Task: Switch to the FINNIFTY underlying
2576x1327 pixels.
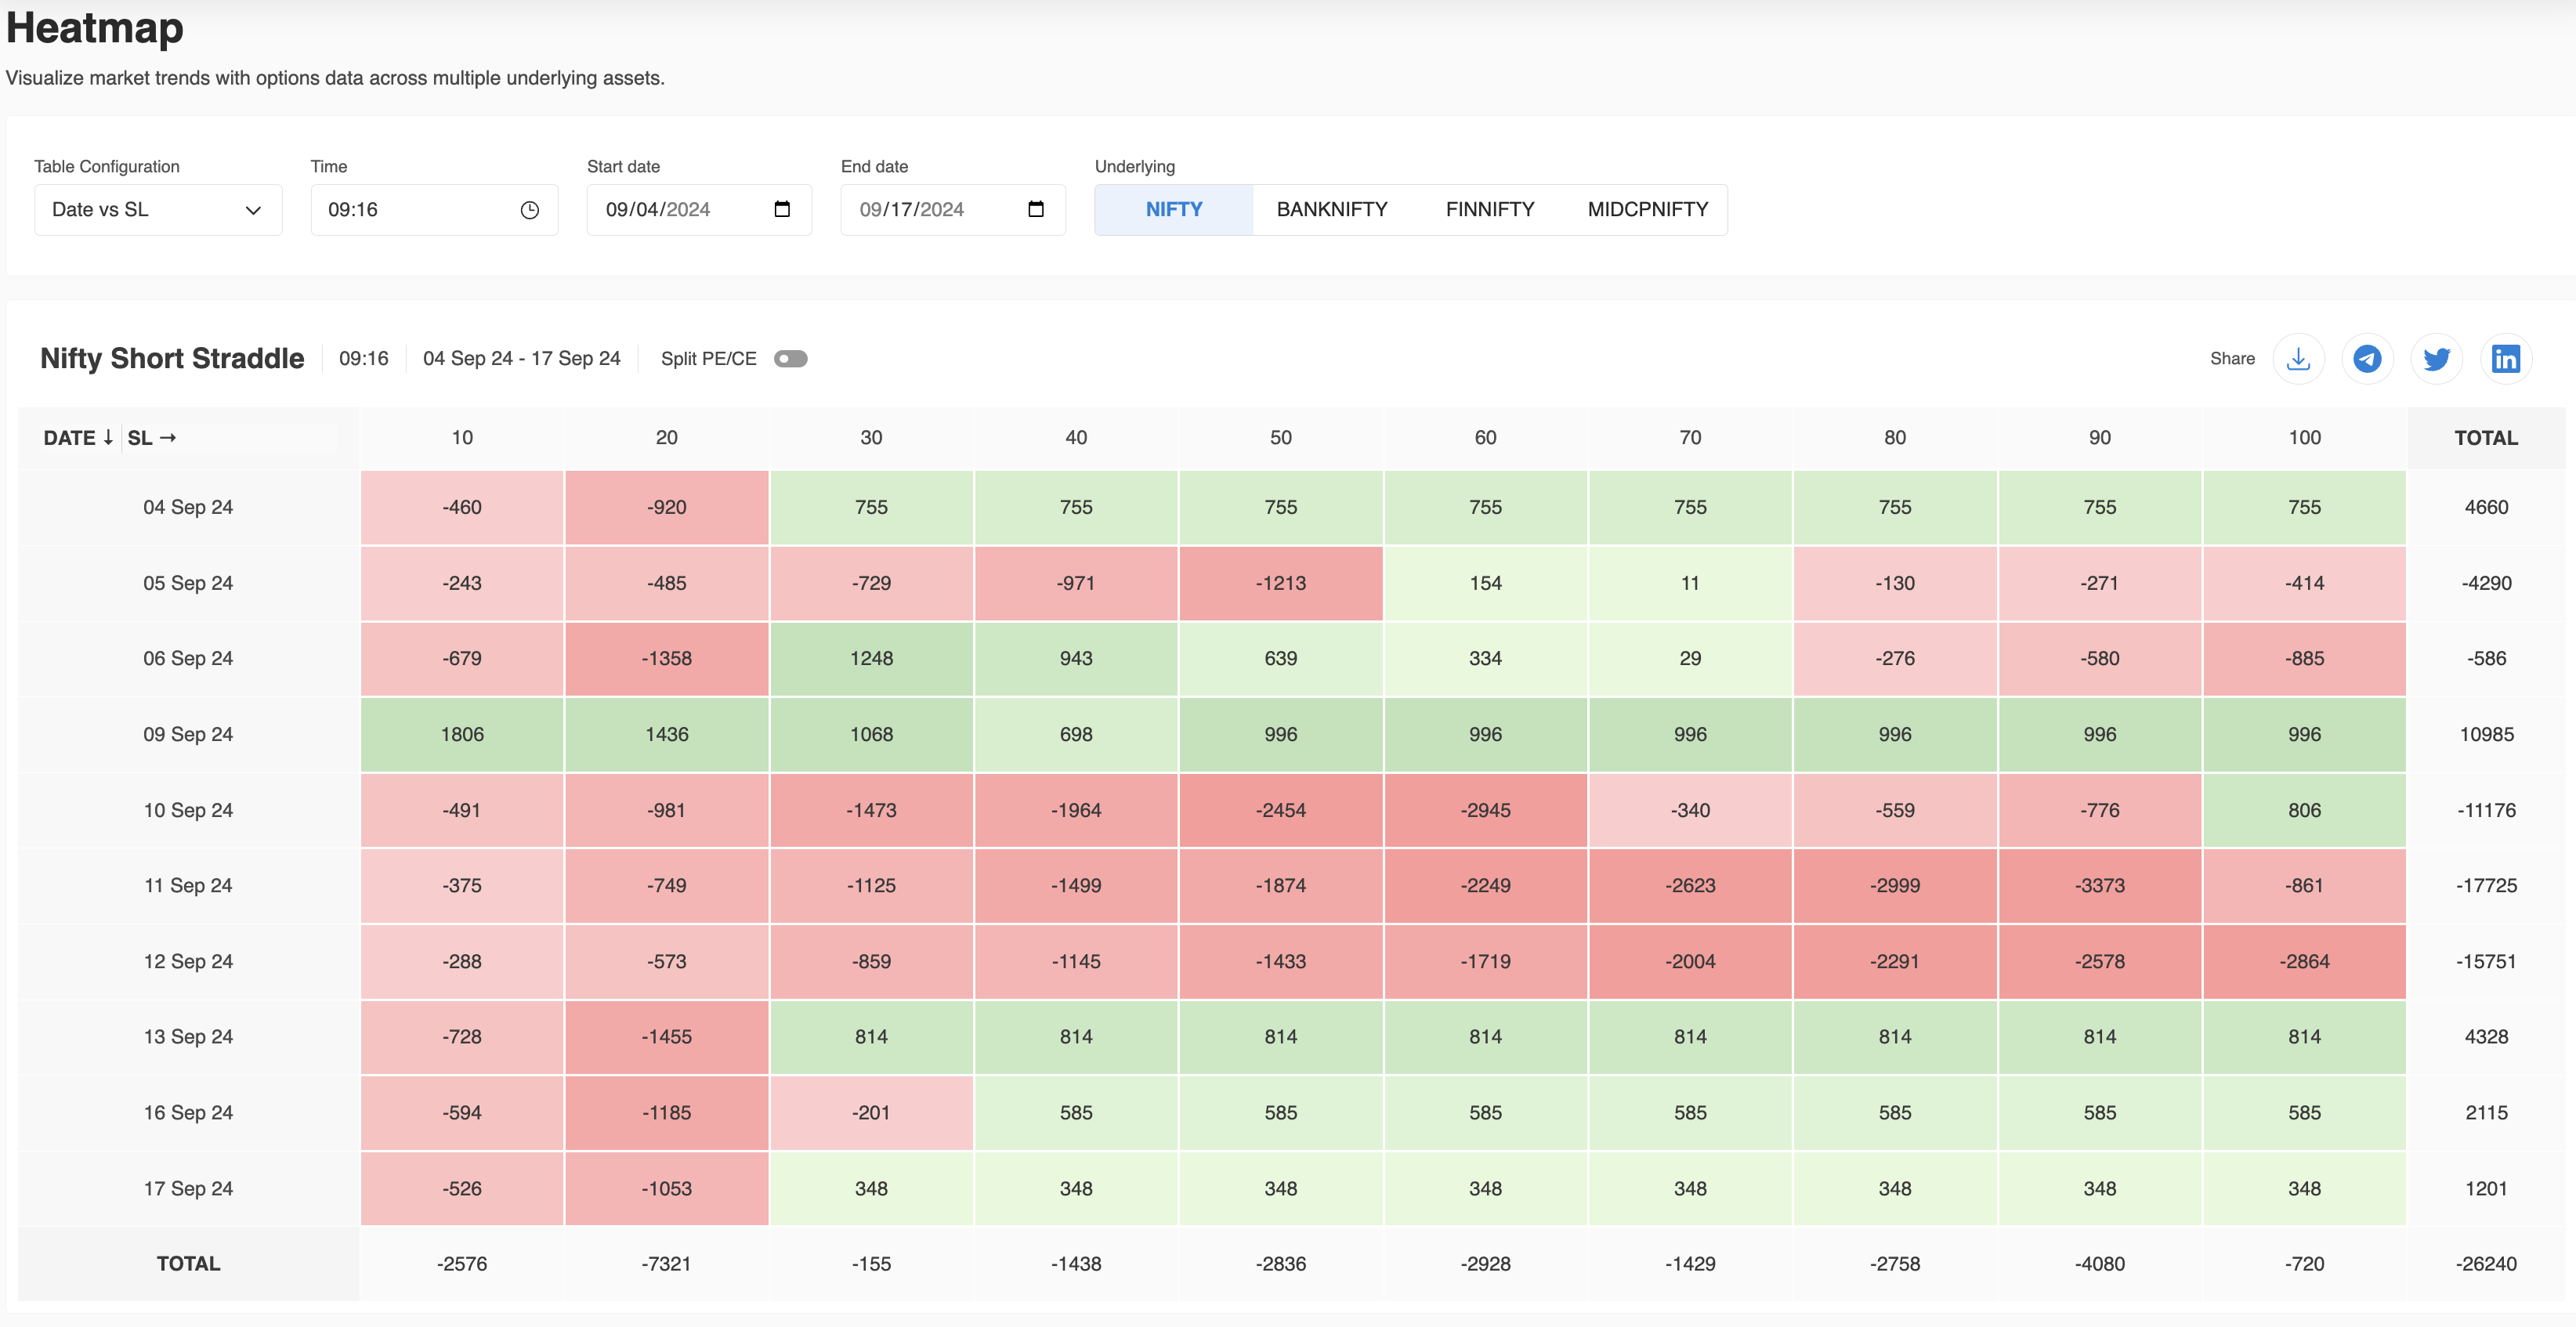Action: 1489,210
